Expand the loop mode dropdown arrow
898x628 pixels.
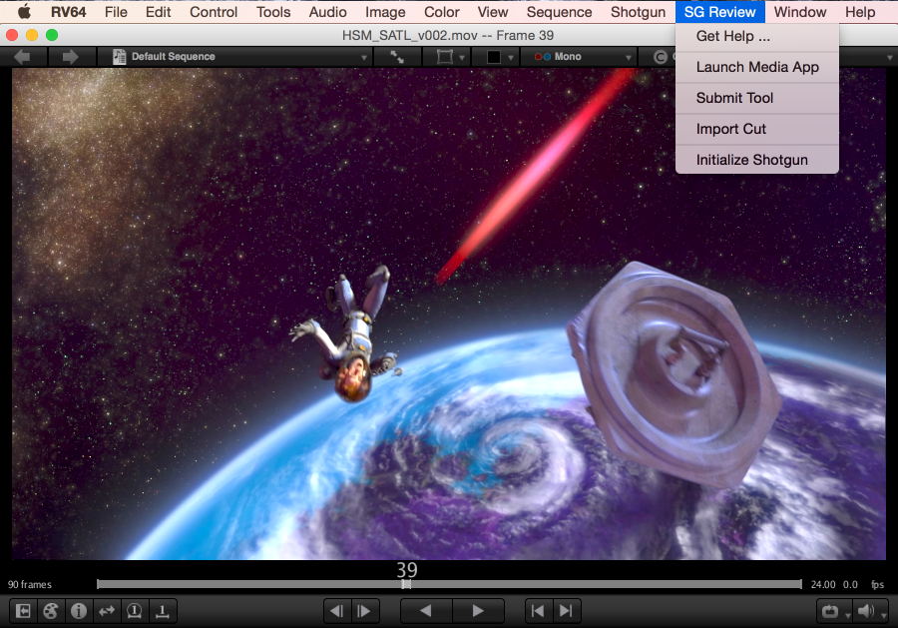pyautogui.click(x=848, y=615)
